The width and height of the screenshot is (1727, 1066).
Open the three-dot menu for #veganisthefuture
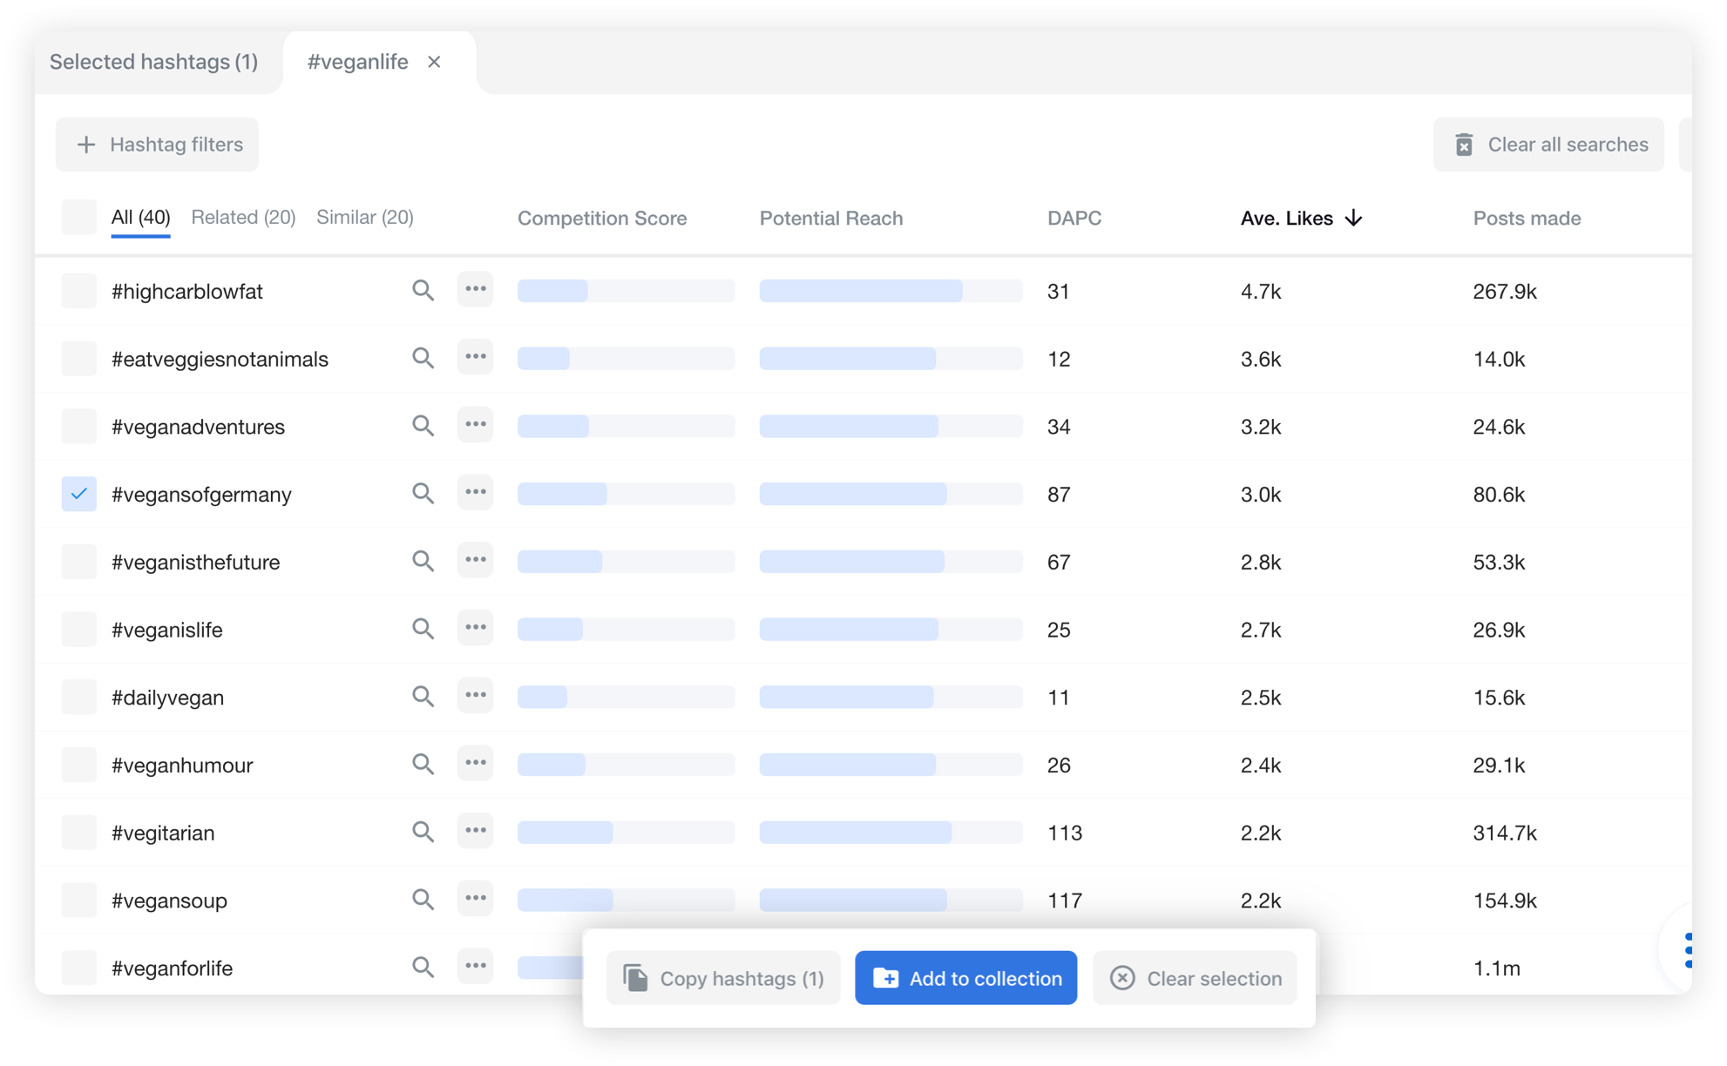pyautogui.click(x=475, y=561)
